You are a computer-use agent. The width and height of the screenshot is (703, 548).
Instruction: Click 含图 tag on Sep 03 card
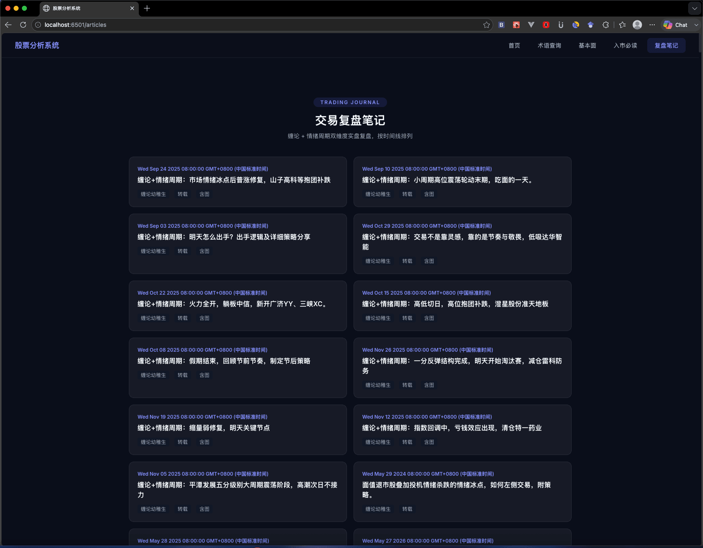[204, 251]
